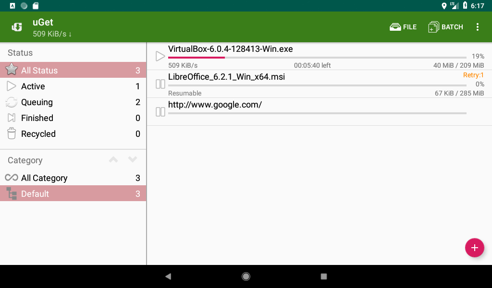Screen dimensions: 492x288
Task: Open the three-dot overflow menu
Action: [x=477, y=27]
